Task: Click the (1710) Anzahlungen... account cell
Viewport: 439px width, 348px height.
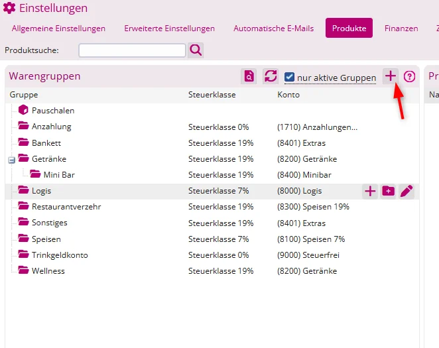Action: tap(317, 127)
